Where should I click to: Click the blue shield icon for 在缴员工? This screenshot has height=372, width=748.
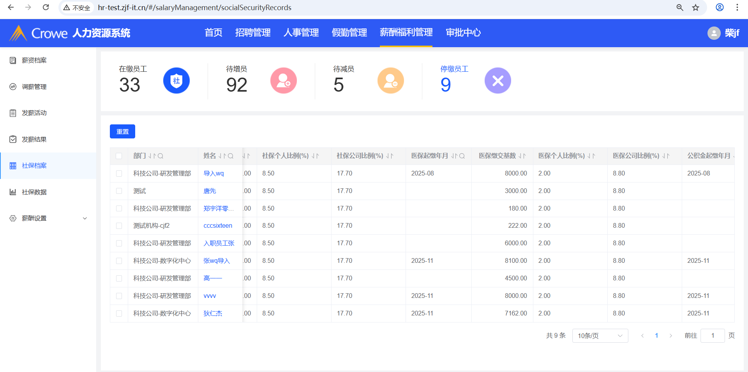click(176, 81)
